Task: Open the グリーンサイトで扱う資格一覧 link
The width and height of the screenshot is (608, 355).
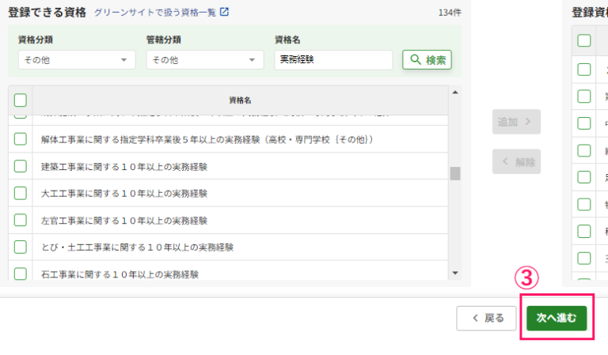Action: (x=154, y=12)
